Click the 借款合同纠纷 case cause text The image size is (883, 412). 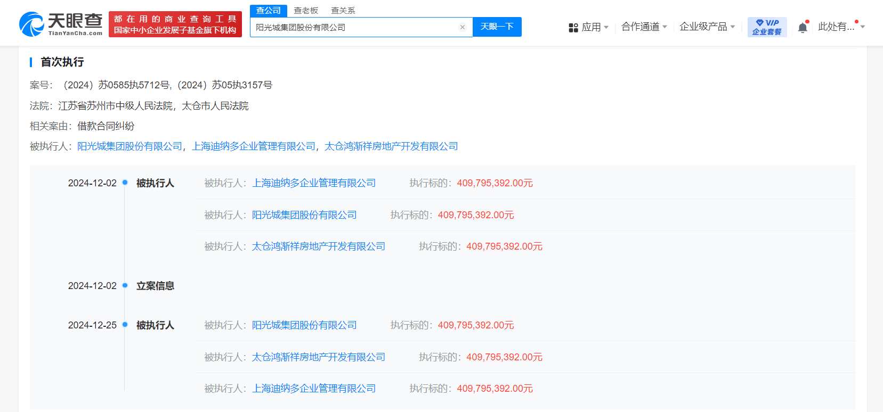106,126
